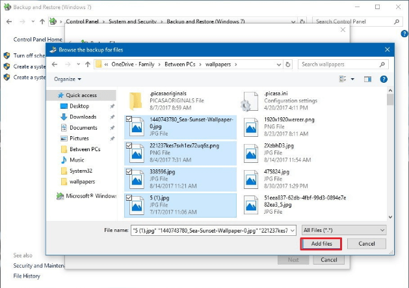The height and width of the screenshot is (288, 409).
Task: Select the Music folder in sidebar
Action: (x=77, y=160)
